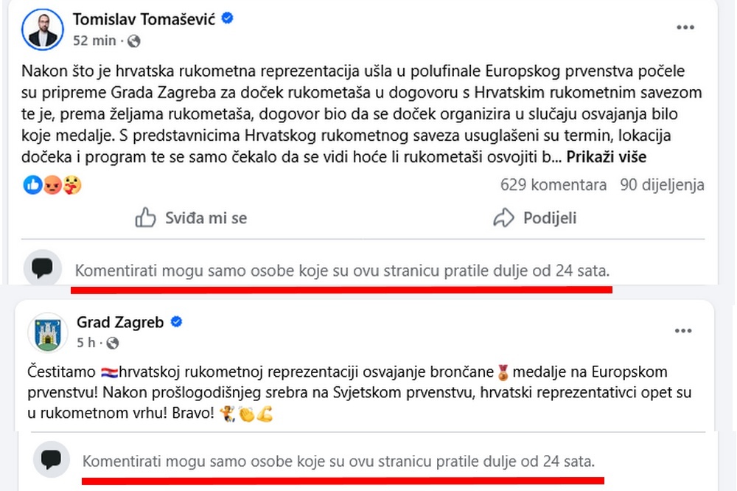The width and height of the screenshot is (737, 491).
Task: Open Tomislav Tomašević's profile picture
Action: pyautogui.click(x=43, y=27)
